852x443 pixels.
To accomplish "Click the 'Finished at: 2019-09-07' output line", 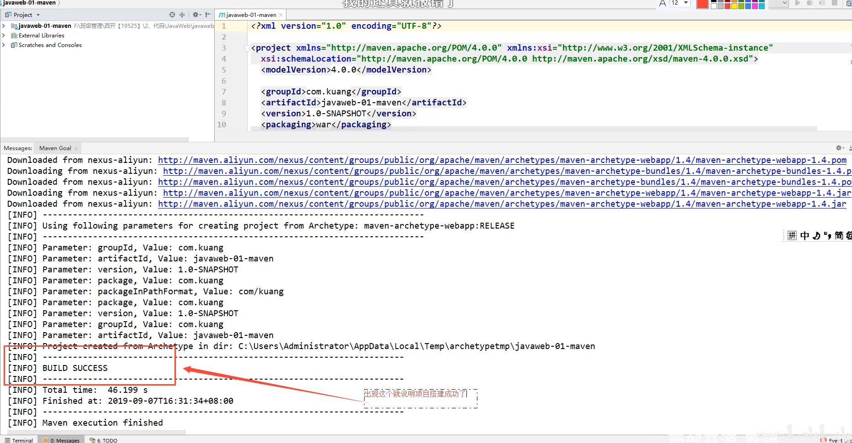I will pyautogui.click(x=121, y=401).
